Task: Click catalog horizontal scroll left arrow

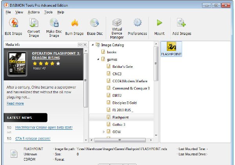Action: (91, 140)
